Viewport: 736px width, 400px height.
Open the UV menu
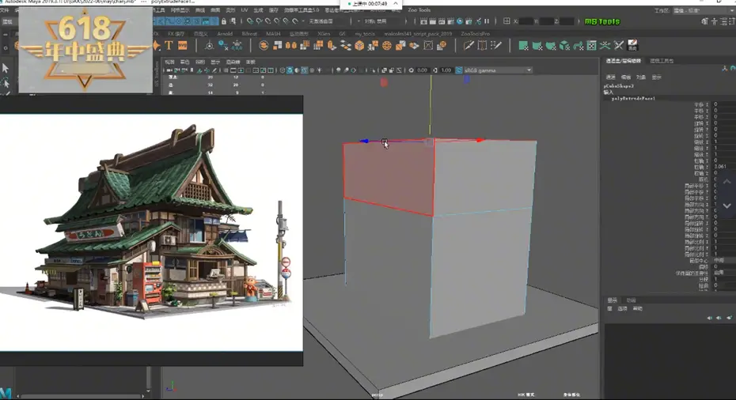coord(245,9)
